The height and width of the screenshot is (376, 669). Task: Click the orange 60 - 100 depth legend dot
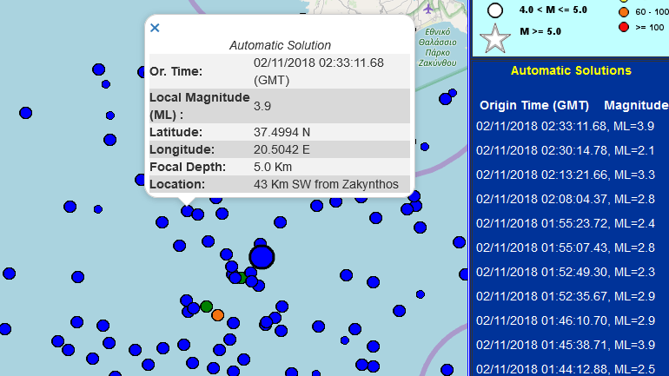tap(623, 11)
